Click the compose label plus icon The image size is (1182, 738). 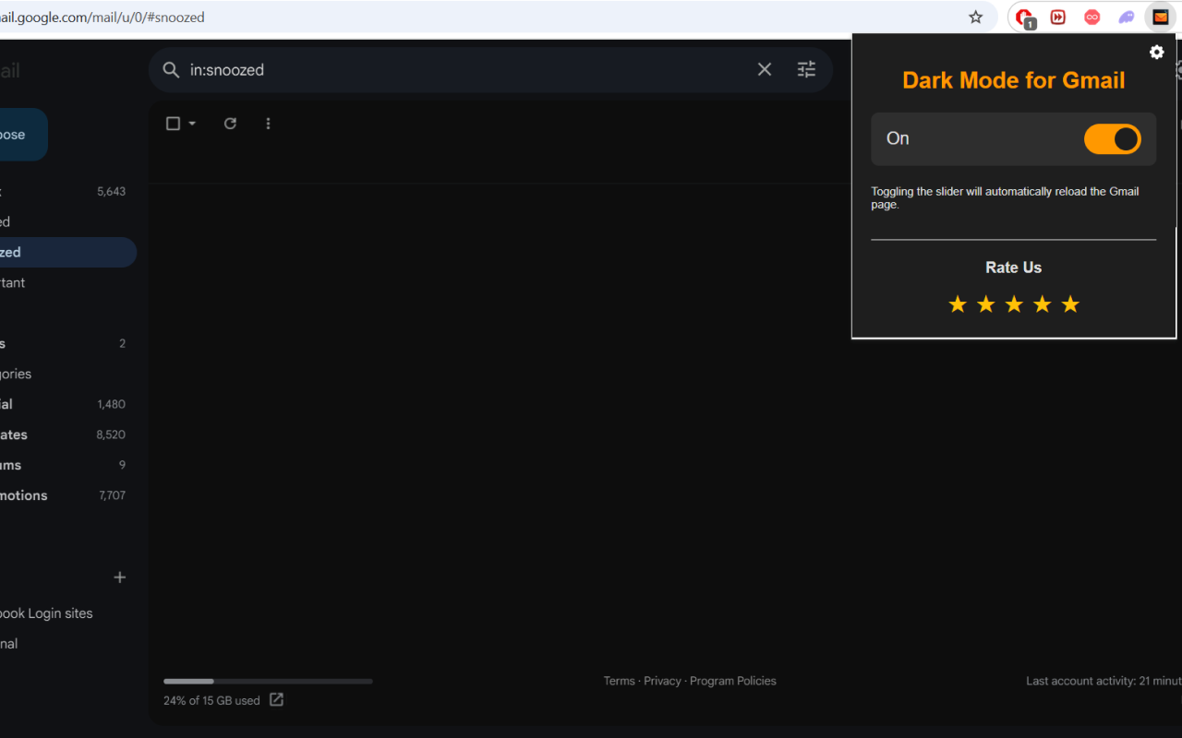pos(120,577)
